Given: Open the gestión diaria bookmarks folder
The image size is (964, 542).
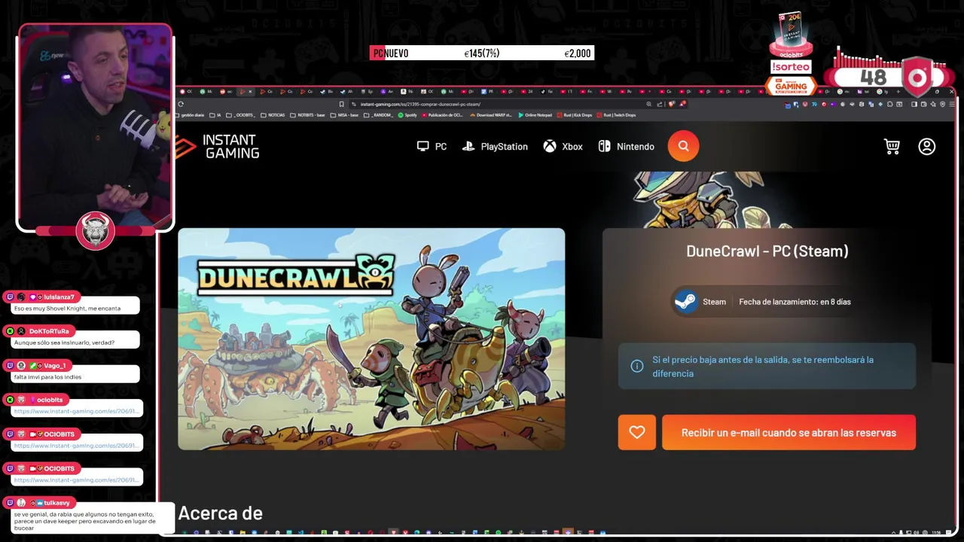Looking at the screenshot, I should (191, 115).
